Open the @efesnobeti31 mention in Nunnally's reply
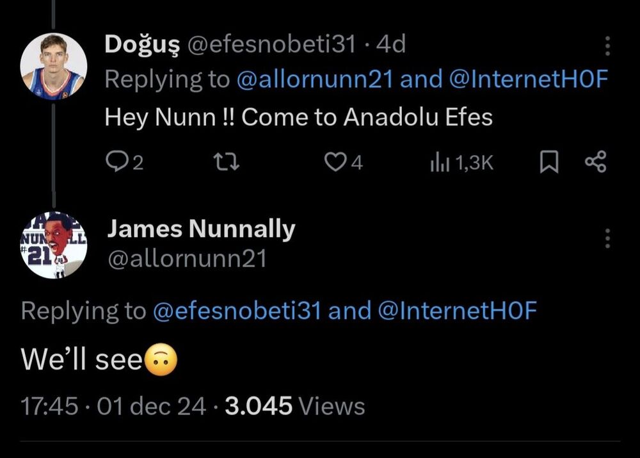Screen dimensions: 640x458 point(237,311)
